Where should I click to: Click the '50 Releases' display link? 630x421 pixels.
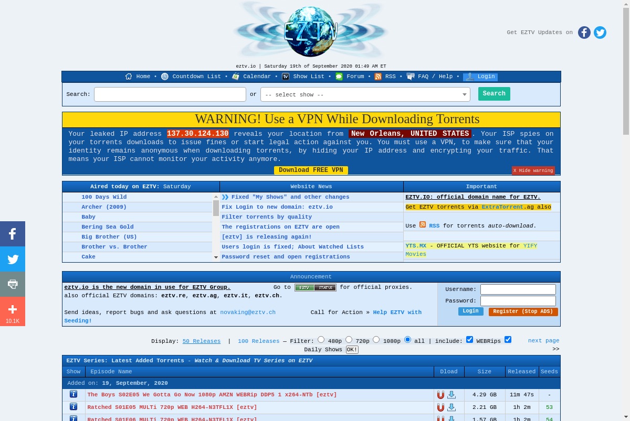pos(202,341)
